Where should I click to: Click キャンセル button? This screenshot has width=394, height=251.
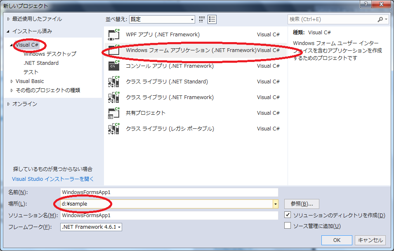(x=370, y=240)
